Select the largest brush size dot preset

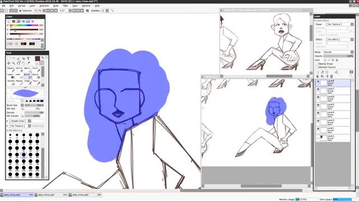[38, 175]
